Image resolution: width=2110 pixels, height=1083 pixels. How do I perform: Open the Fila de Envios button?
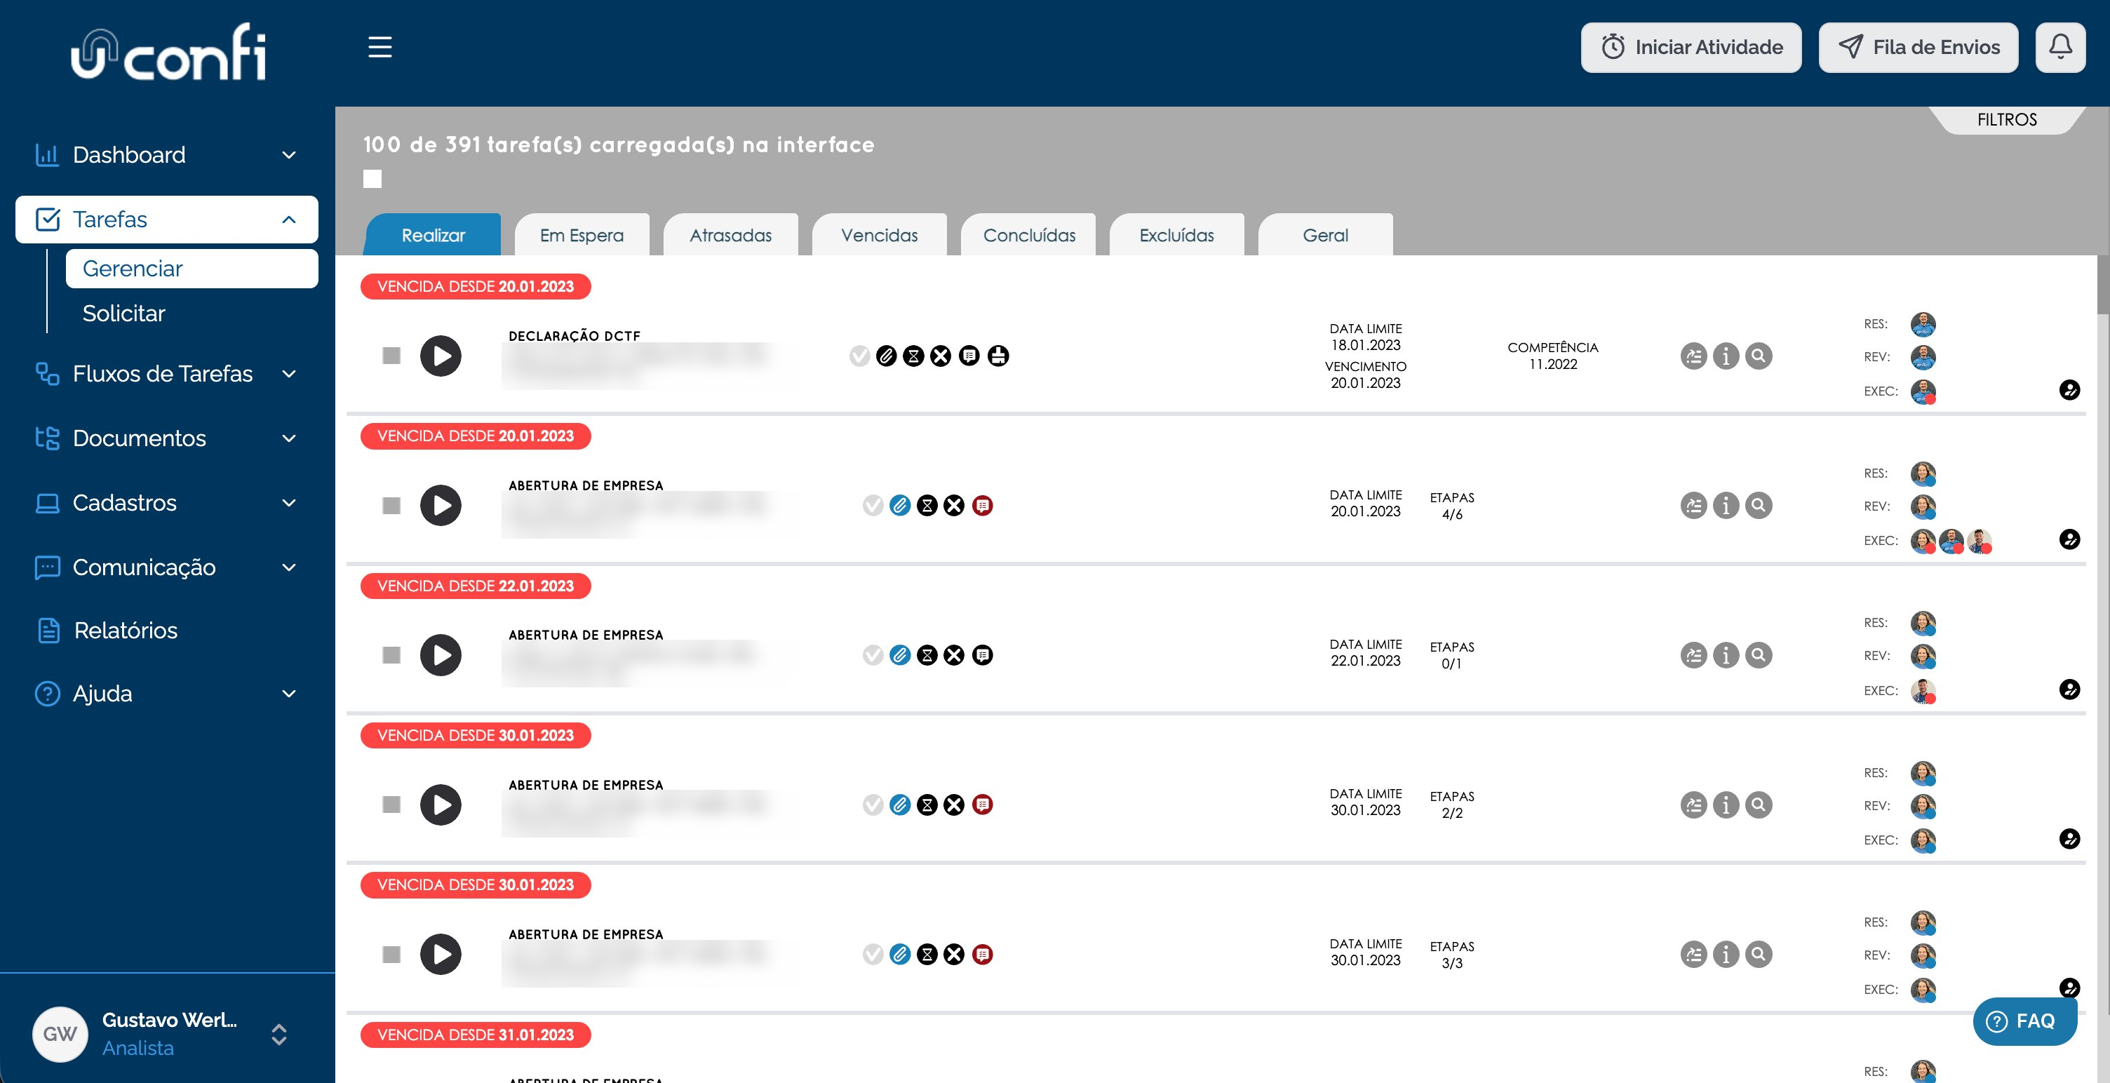coord(1919,47)
